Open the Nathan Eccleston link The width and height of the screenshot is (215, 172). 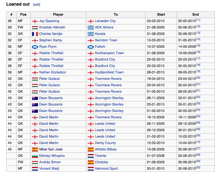coord(52,72)
